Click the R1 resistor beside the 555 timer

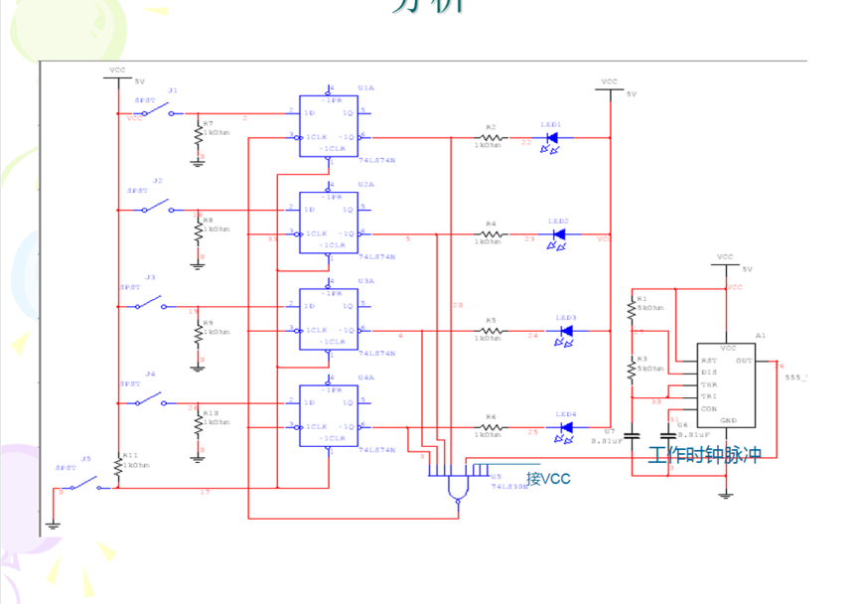click(631, 310)
